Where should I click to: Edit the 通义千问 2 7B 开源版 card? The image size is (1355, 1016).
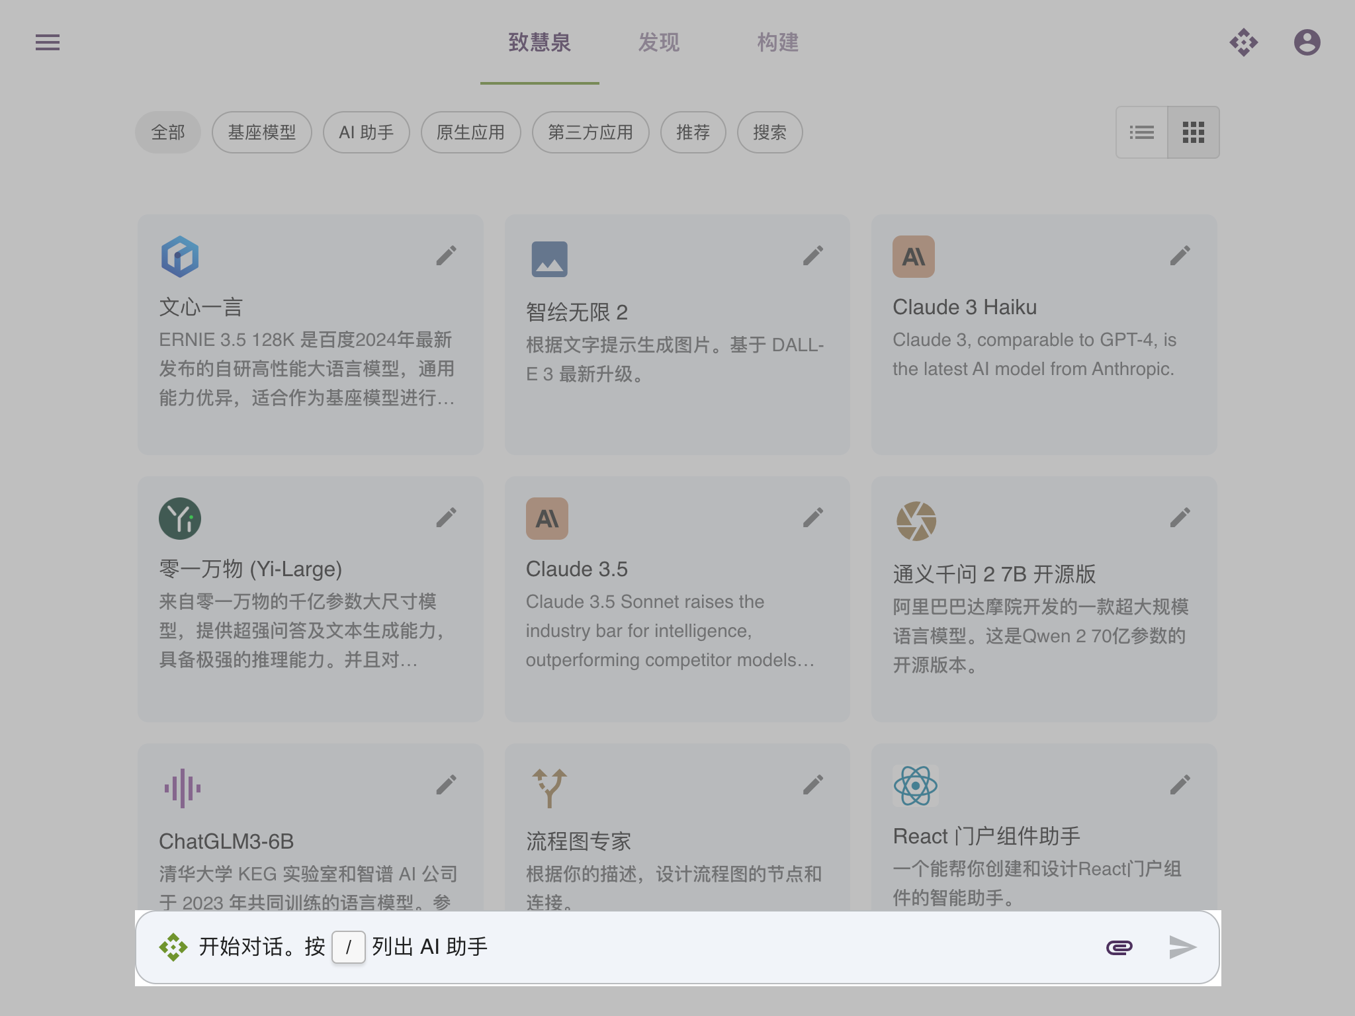(1180, 517)
